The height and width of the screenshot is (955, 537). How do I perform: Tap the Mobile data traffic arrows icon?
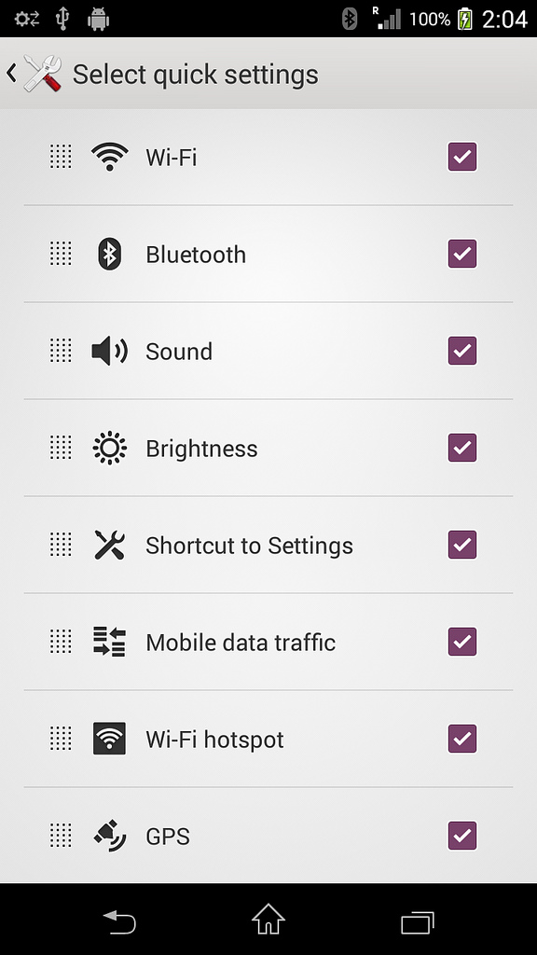(110, 642)
